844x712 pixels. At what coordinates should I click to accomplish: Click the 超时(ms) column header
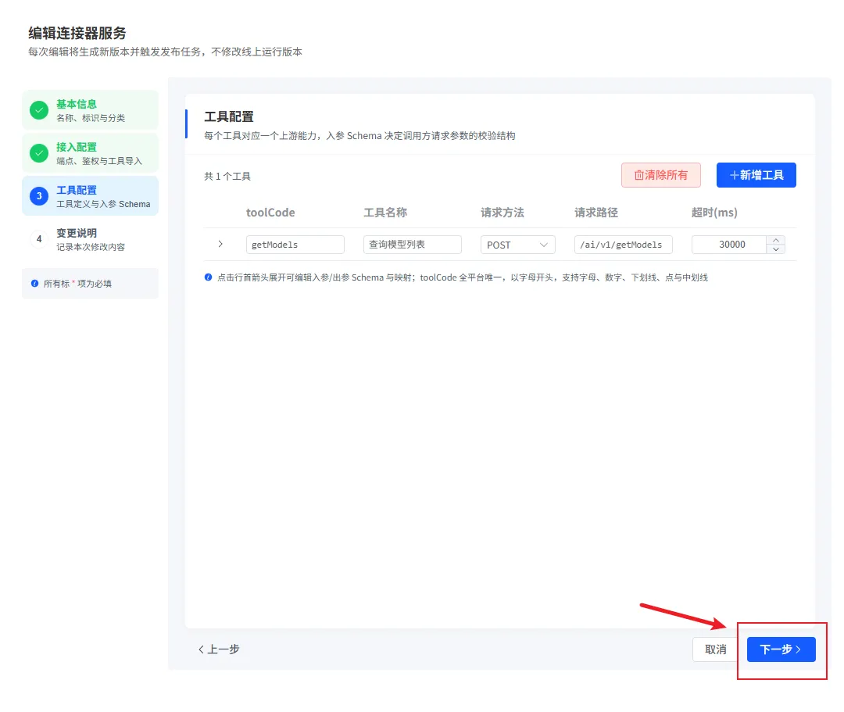(715, 213)
